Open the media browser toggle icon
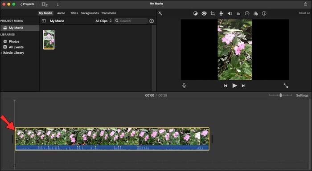 tap(45, 4)
